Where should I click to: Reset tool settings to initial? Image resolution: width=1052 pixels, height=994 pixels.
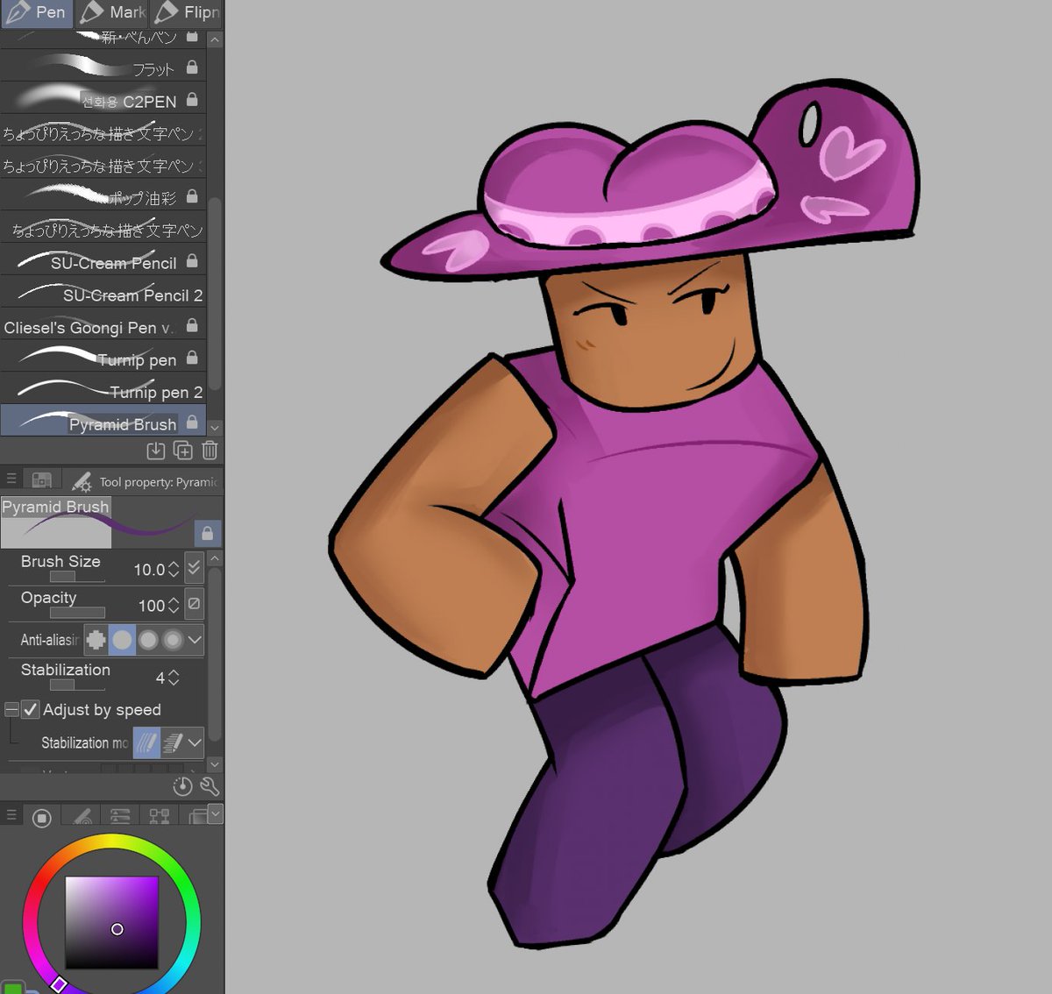click(182, 786)
